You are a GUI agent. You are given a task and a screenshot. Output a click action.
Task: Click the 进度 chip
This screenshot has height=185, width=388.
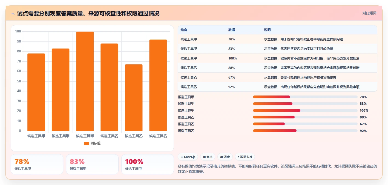(x=225, y=157)
